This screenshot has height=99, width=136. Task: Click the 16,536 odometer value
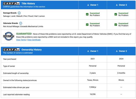tap(93, 94)
